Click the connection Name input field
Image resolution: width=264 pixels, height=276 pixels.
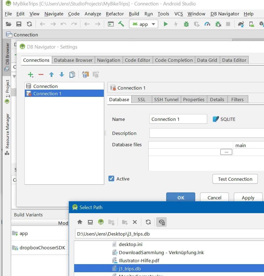(178, 119)
